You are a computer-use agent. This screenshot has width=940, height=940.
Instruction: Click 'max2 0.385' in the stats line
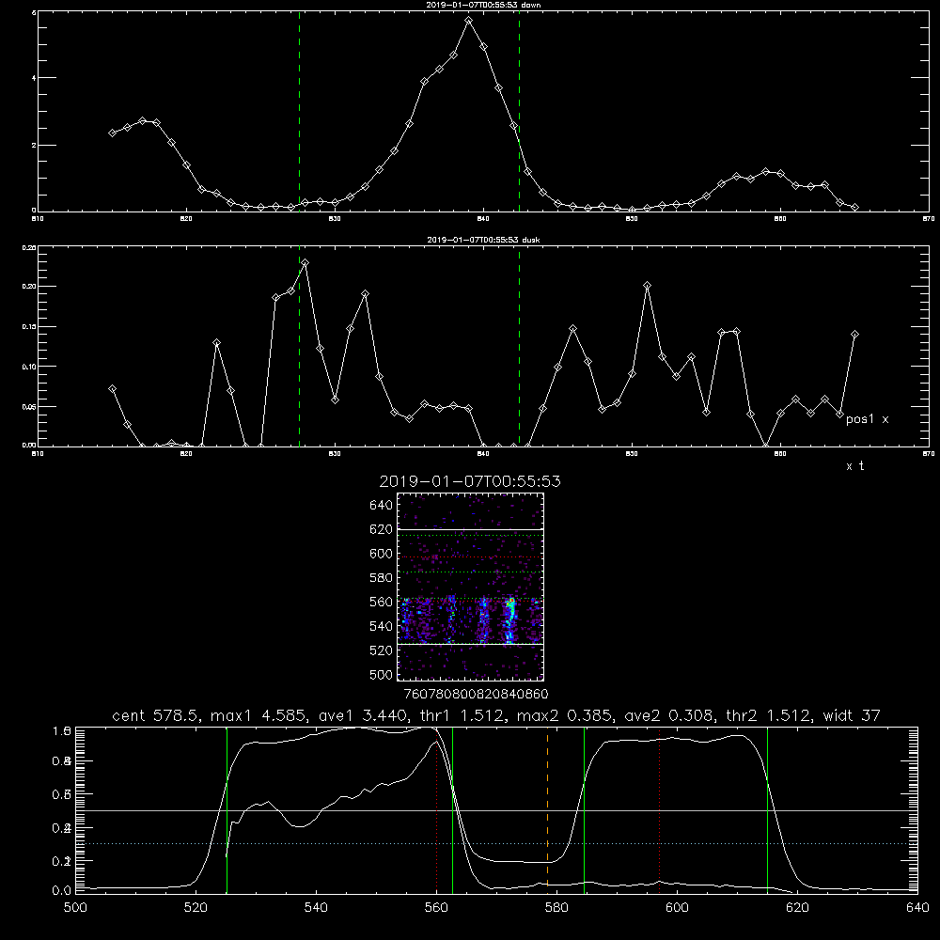pos(562,715)
